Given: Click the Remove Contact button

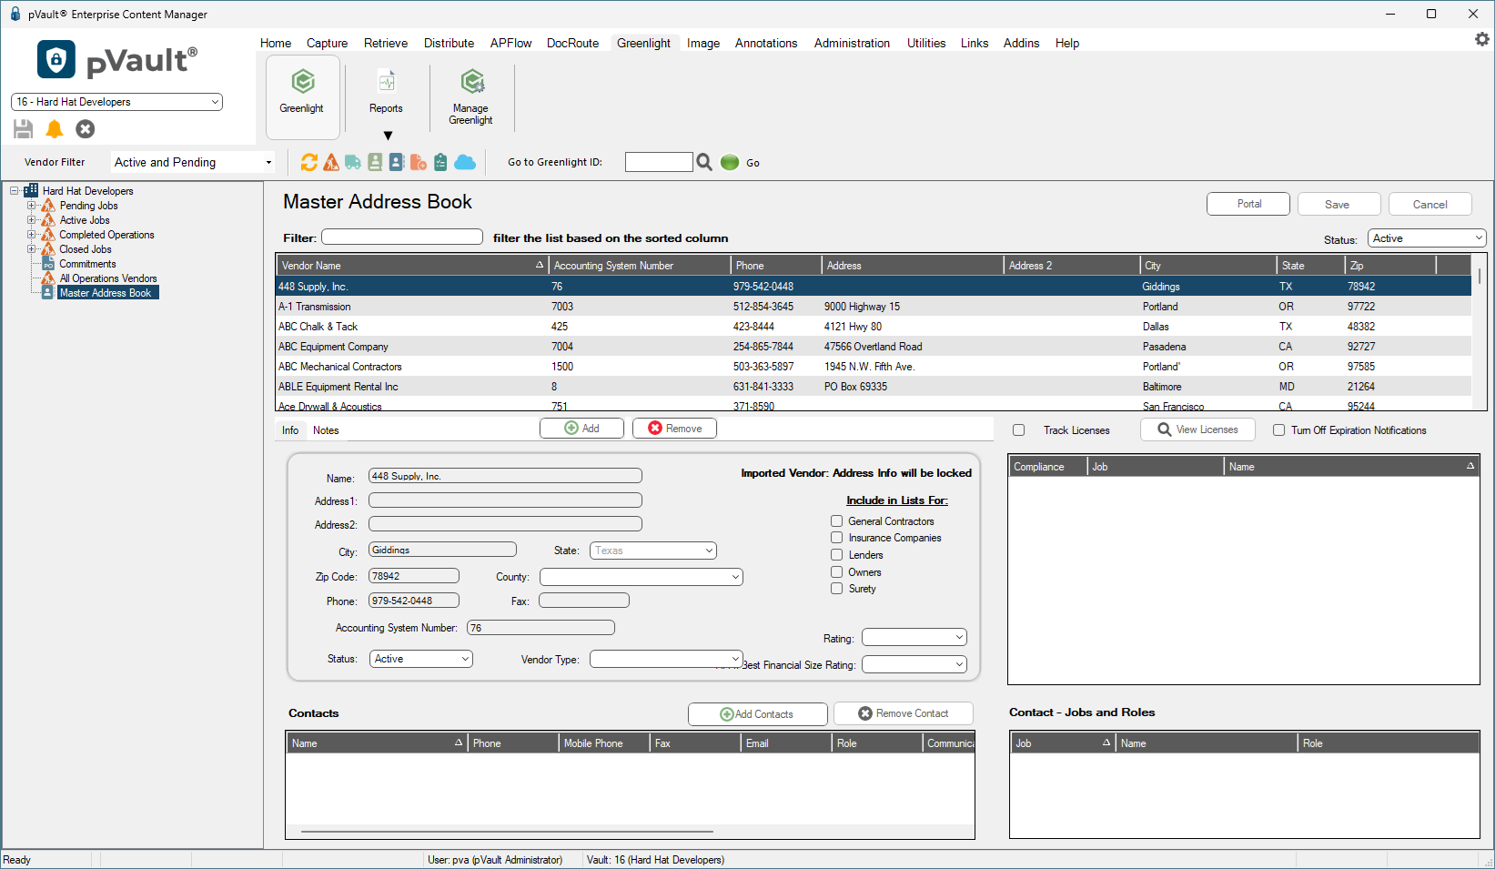Looking at the screenshot, I should tap(904, 713).
